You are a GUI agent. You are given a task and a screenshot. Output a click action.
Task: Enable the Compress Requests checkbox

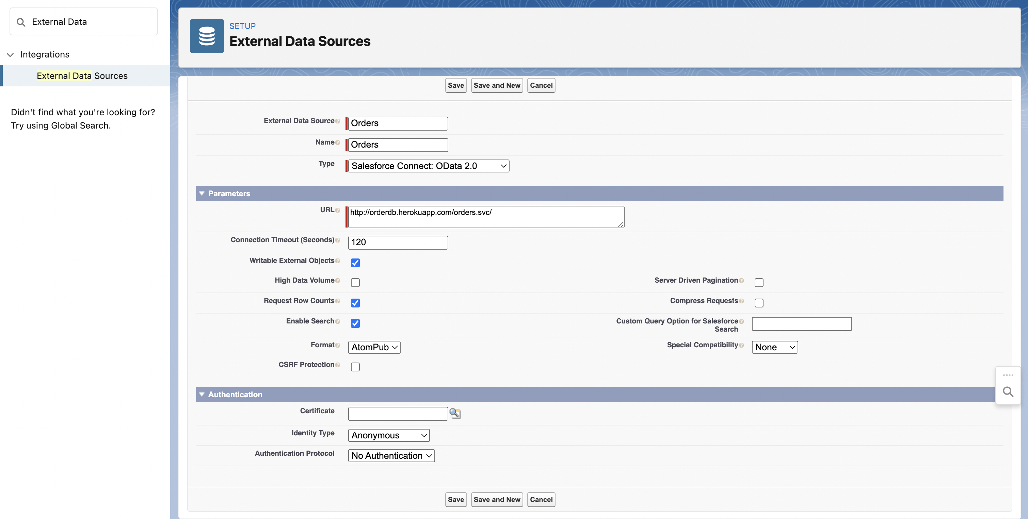pyautogui.click(x=759, y=303)
